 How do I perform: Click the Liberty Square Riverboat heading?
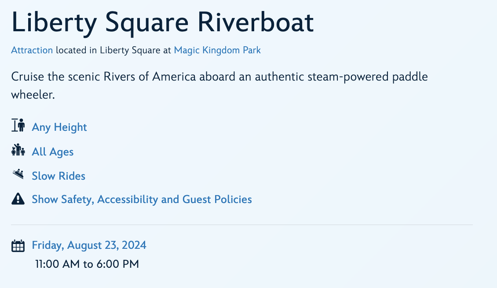163,23
